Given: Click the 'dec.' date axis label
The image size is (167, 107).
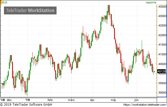Looking at the screenshot, I should coord(9,100).
